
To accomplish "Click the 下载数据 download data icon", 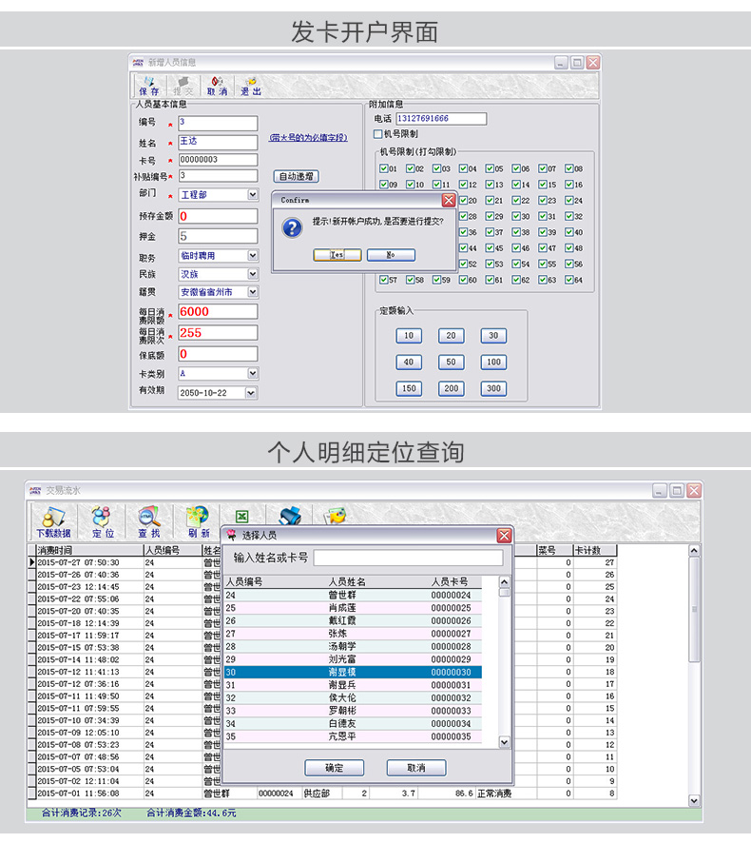I will [x=53, y=520].
